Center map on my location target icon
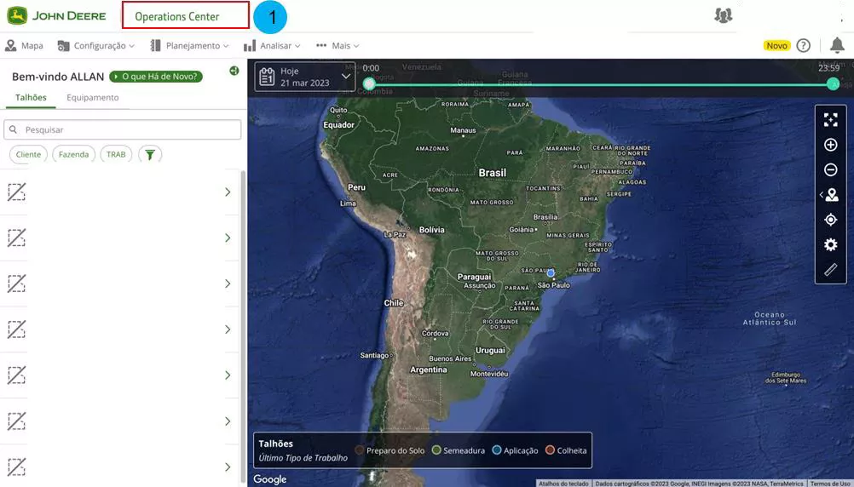Viewport: 854px width, 487px height. click(x=831, y=220)
